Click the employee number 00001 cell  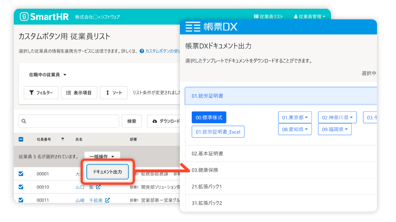tap(43, 174)
